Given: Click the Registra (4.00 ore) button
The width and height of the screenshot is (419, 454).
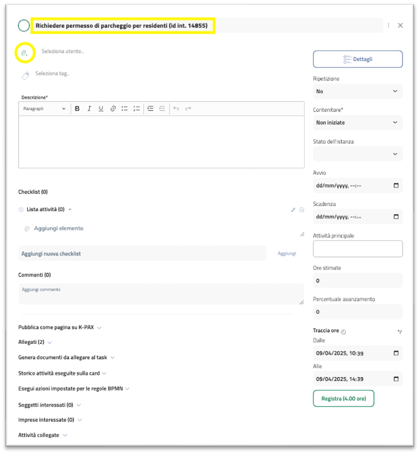Looking at the screenshot, I should [x=343, y=398].
